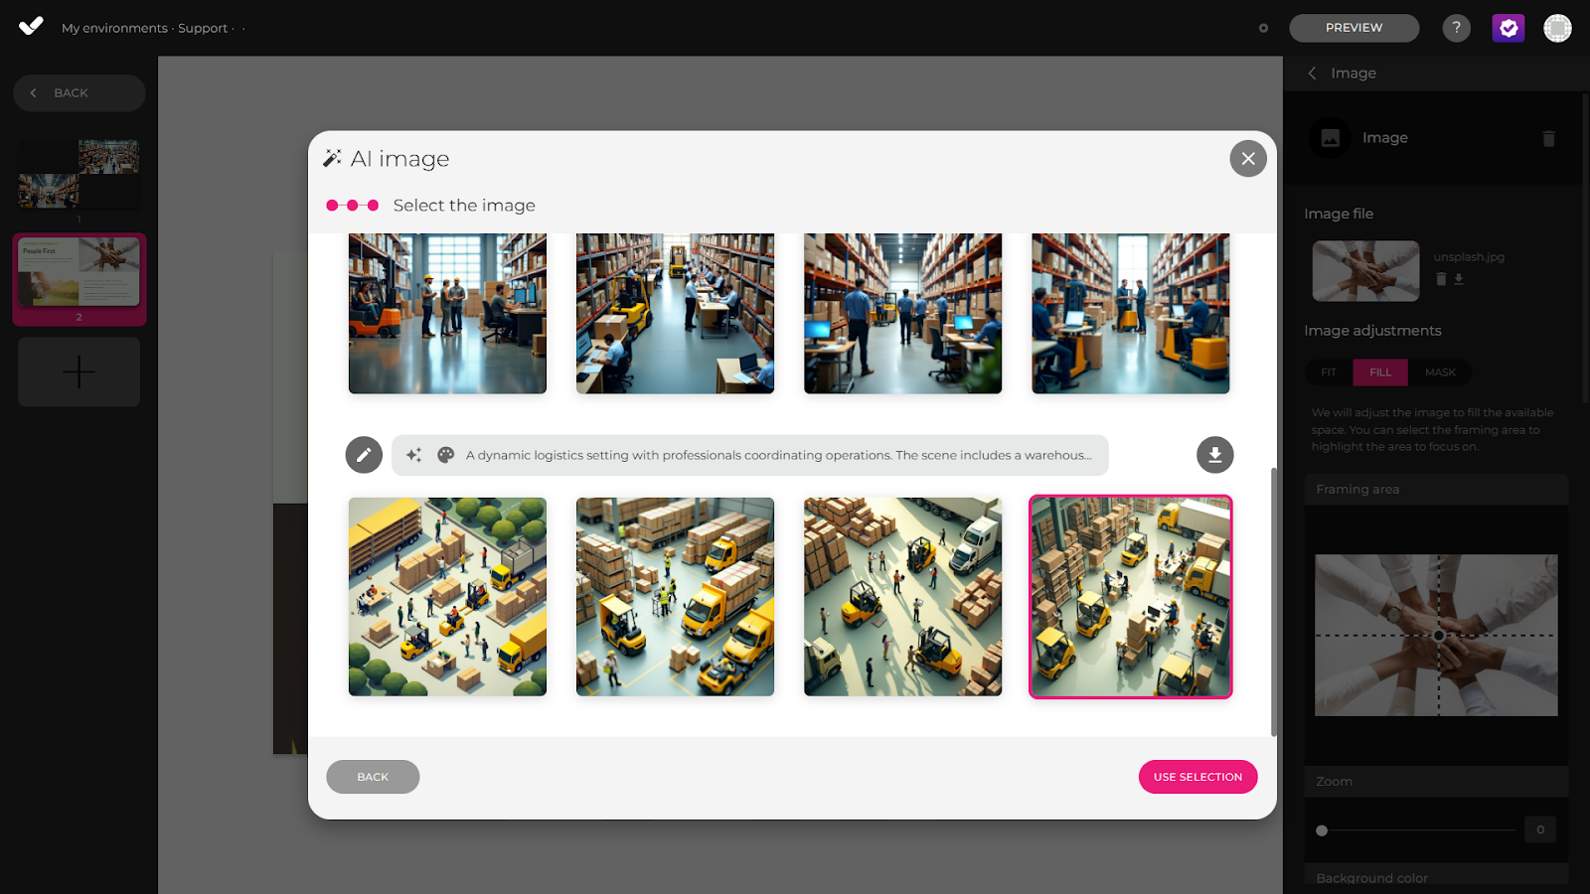Select the FIT image adjustment option
The image size is (1590, 894).
pos(1329,372)
